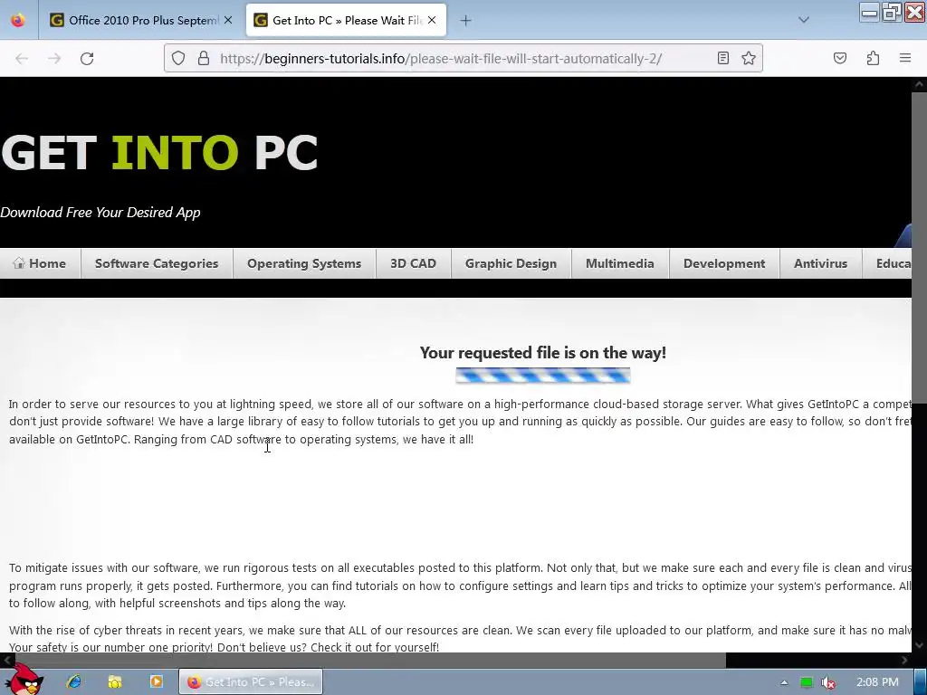Show hidden tray icons arrow
This screenshot has width=927, height=695.
coord(784,682)
